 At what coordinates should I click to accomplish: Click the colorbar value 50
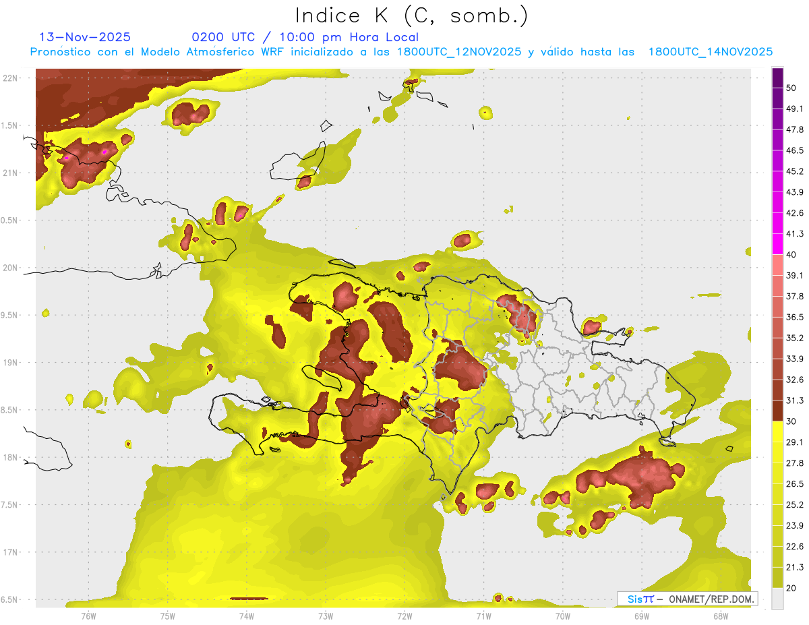[791, 88]
